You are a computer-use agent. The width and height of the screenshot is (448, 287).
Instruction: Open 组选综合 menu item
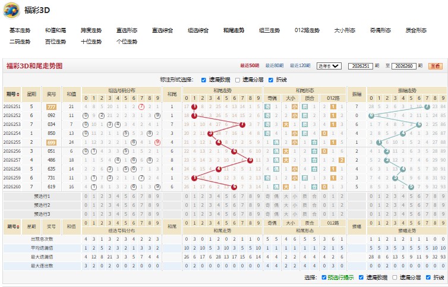[198, 30]
